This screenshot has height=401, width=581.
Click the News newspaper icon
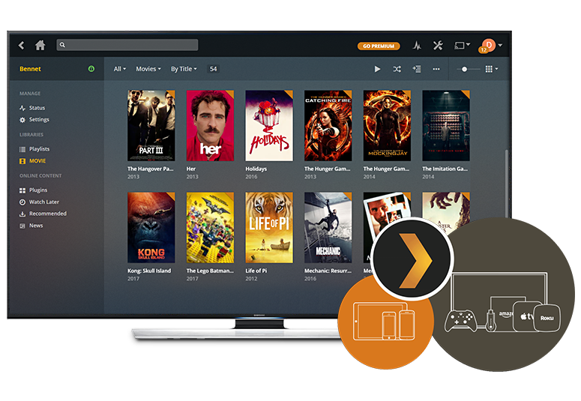[22, 226]
